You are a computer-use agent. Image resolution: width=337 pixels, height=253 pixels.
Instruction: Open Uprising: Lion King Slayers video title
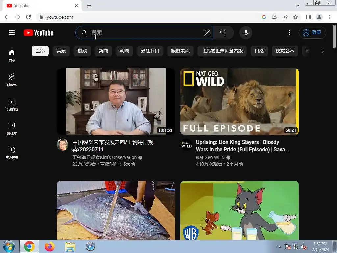point(243,146)
